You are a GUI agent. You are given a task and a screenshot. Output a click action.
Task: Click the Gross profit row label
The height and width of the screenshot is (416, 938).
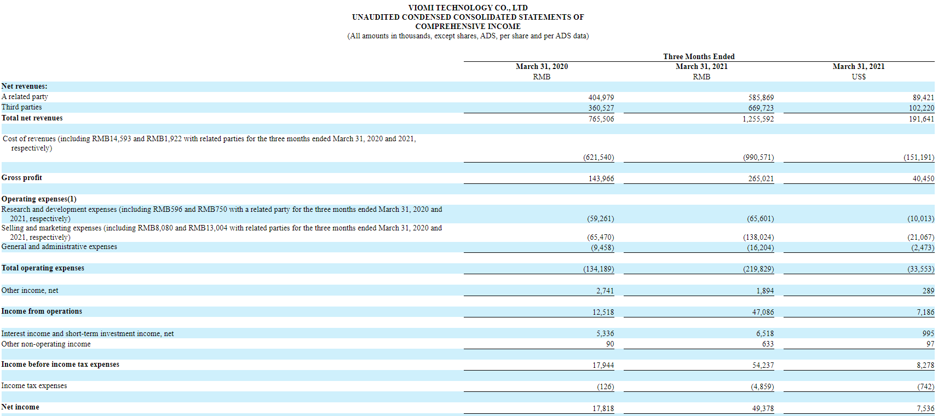[x=22, y=178]
